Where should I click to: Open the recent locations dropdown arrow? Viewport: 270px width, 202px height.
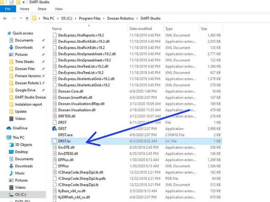[21, 18]
